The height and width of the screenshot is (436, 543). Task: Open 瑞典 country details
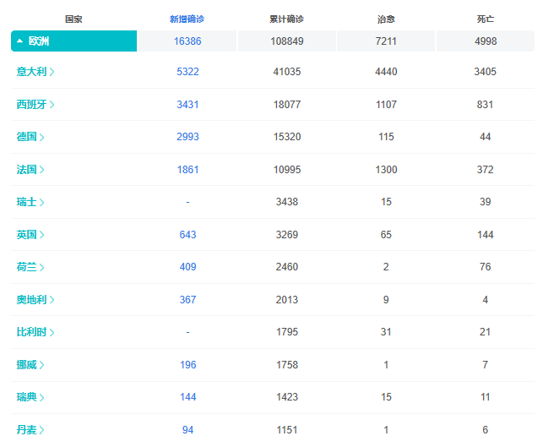(30, 397)
